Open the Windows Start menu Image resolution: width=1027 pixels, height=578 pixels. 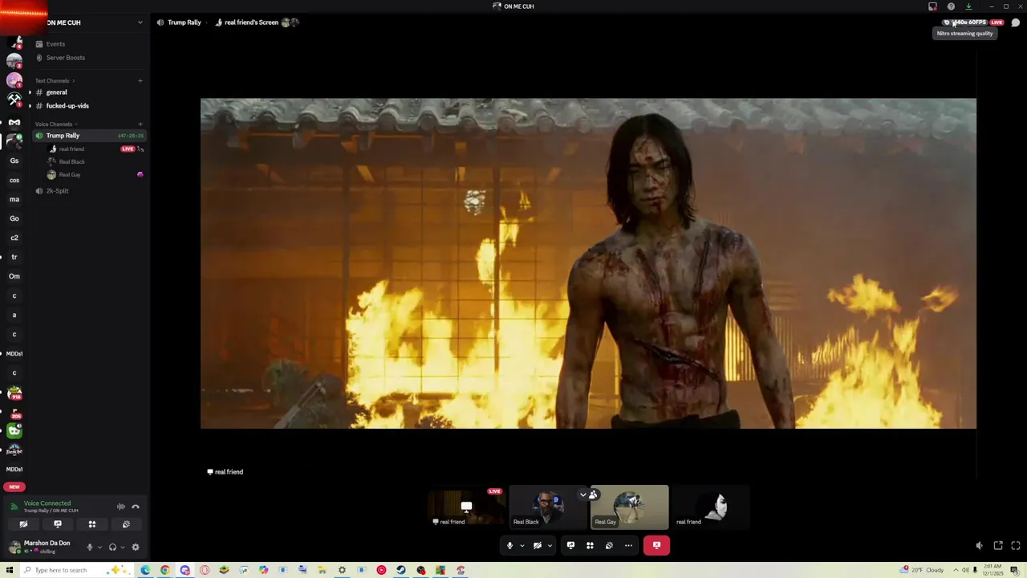tap(10, 571)
